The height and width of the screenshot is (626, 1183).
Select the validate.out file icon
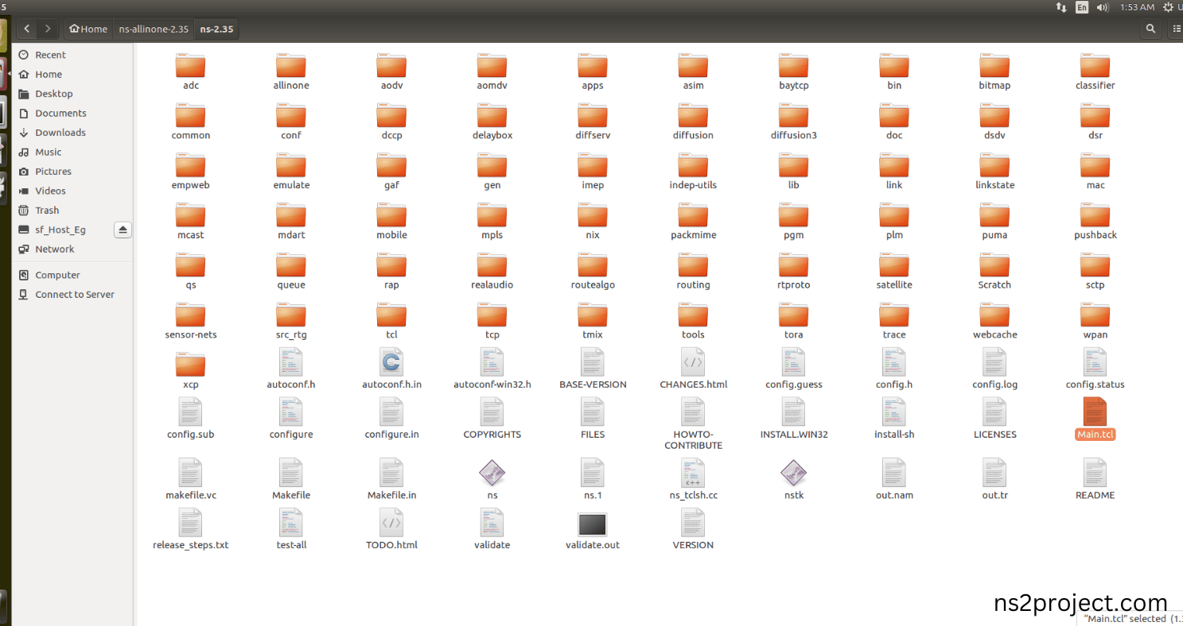pos(592,524)
